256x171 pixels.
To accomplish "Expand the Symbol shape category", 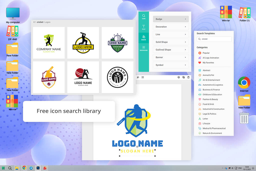I will [171, 65].
